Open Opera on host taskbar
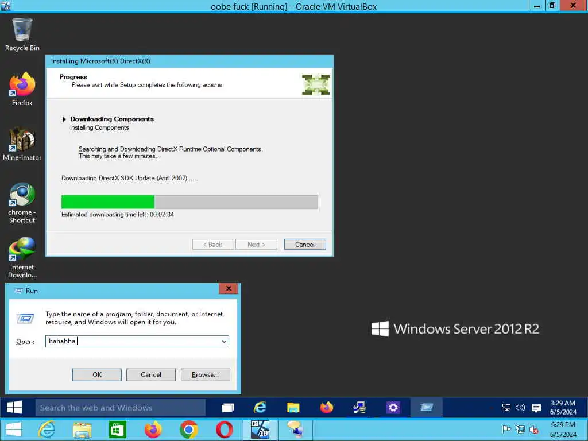This screenshot has width=588, height=441. 224,430
